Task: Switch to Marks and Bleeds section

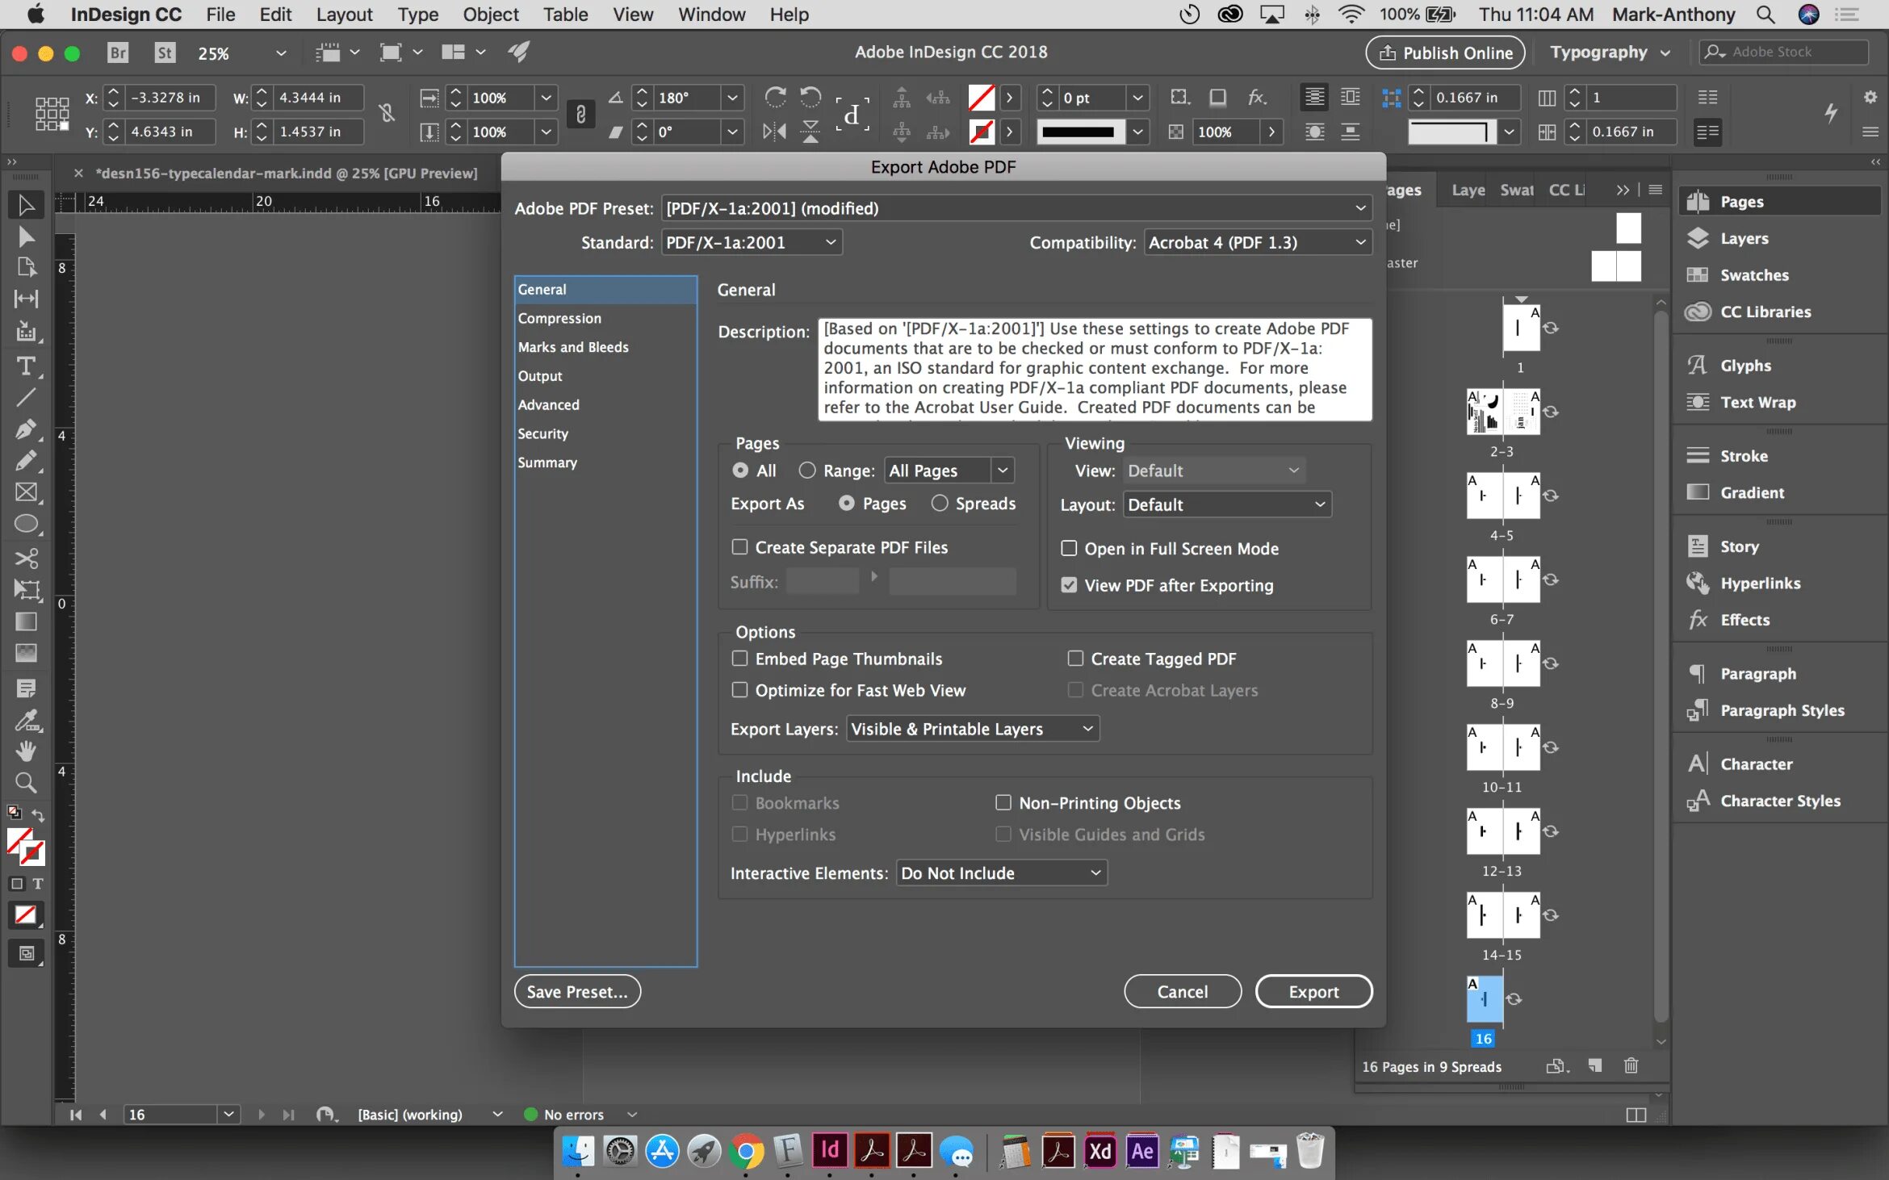Action: pyautogui.click(x=572, y=347)
